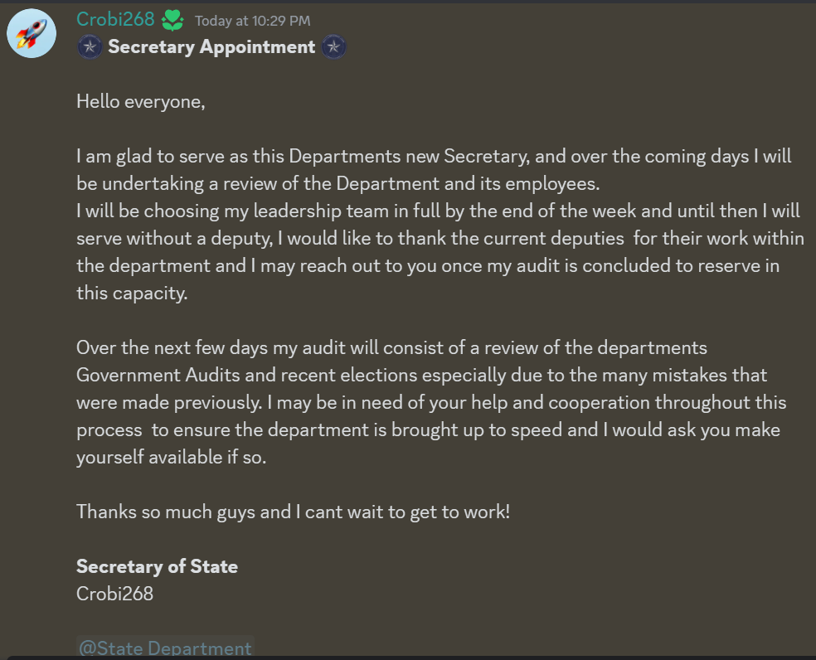The width and height of the screenshot is (816, 660).
Task: Click the Crobi268 username in message header
Action: pos(115,19)
